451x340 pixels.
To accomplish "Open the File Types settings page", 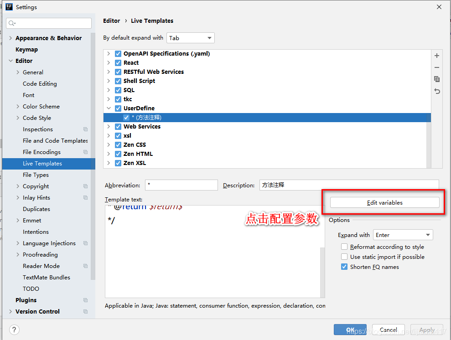I will click(x=36, y=175).
